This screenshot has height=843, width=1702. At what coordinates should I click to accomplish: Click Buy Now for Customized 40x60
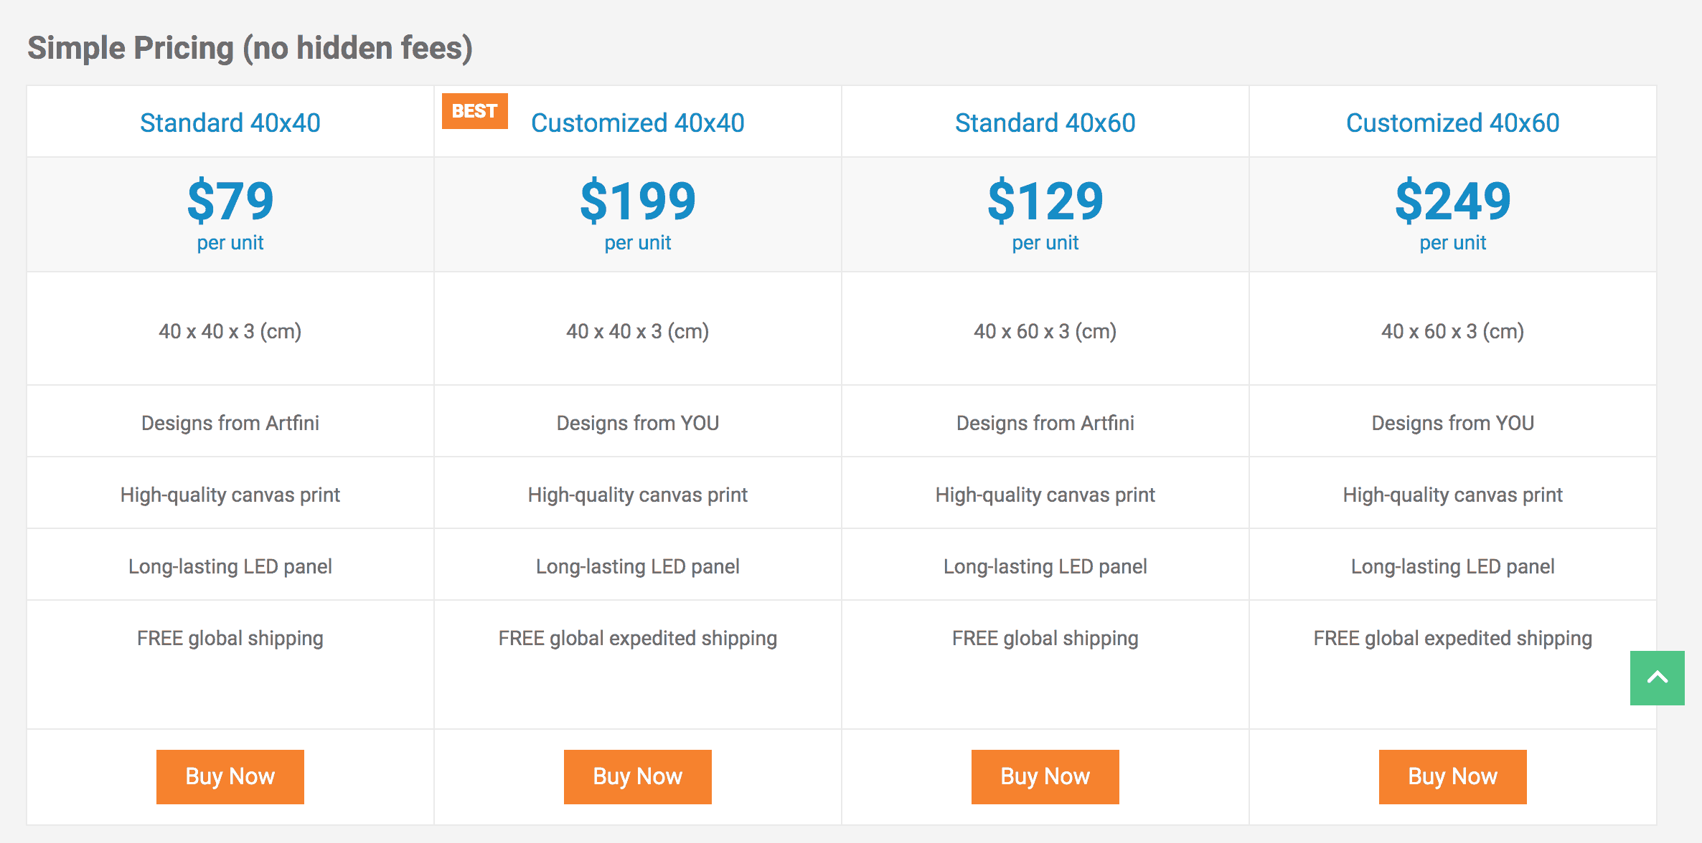[1452, 776]
